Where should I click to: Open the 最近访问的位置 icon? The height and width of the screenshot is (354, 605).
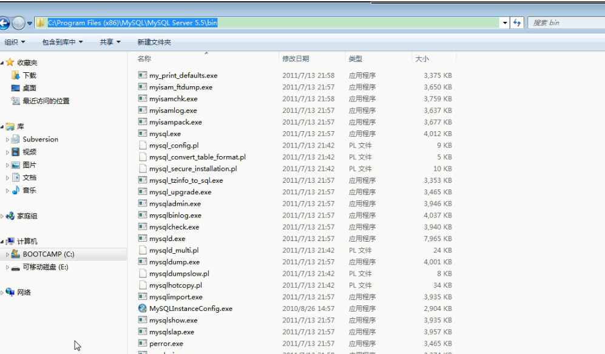[x=15, y=101]
